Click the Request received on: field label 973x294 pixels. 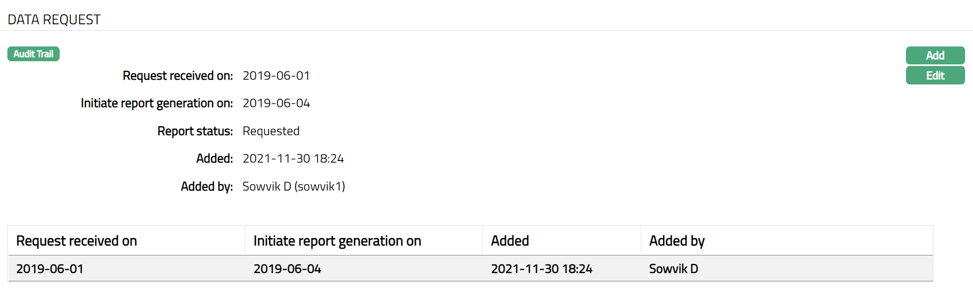pos(177,75)
